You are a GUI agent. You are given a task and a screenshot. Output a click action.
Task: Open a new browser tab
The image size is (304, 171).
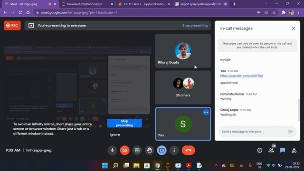pyautogui.click(x=234, y=4)
